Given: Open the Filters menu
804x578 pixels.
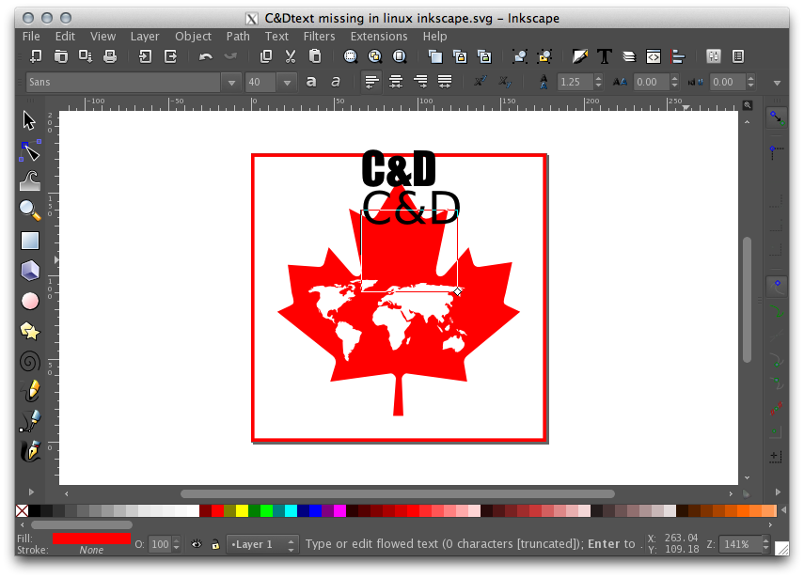Looking at the screenshot, I should point(319,36).
